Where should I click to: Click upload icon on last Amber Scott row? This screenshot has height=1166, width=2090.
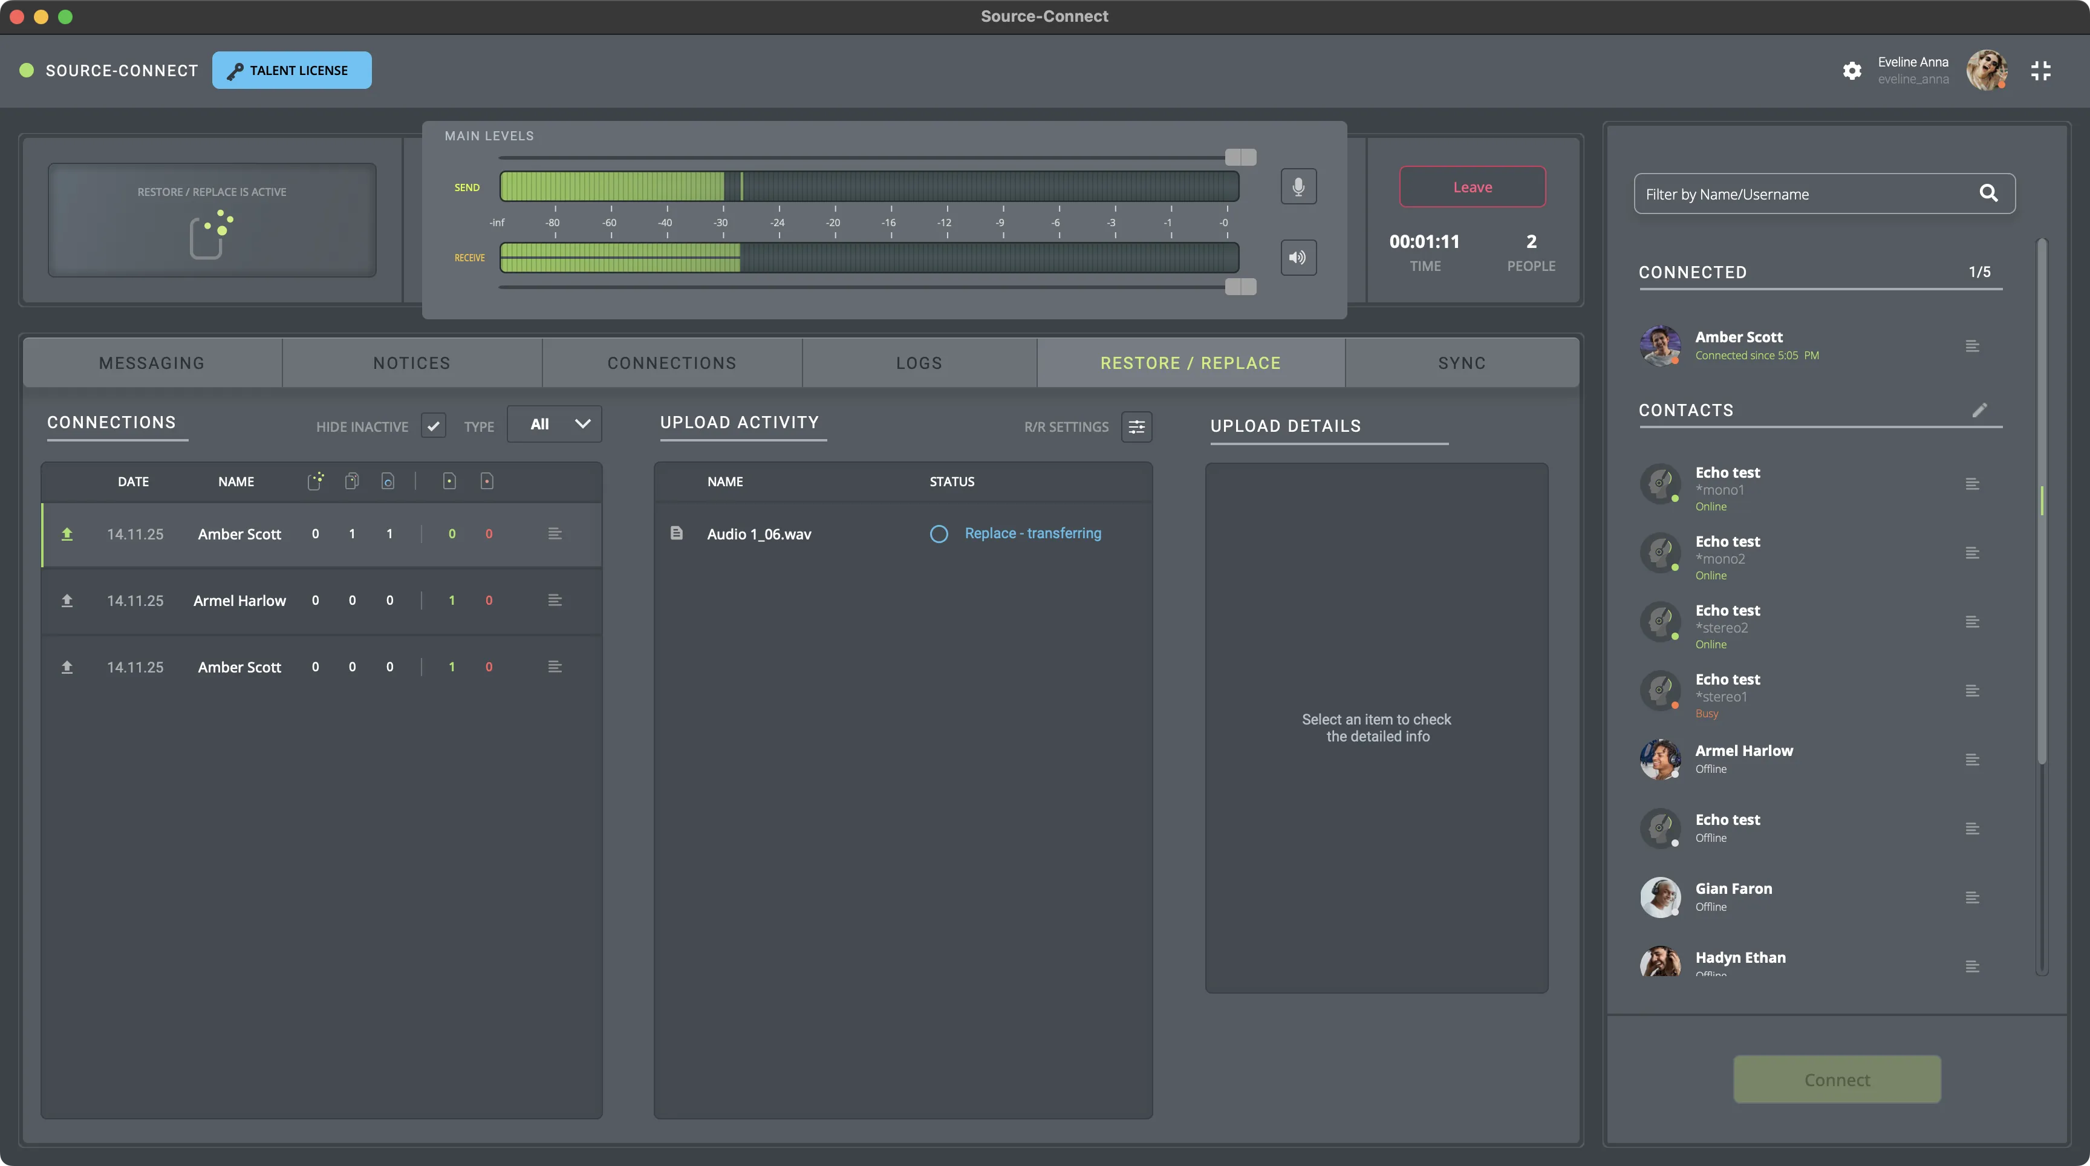[x=67, y=667]
